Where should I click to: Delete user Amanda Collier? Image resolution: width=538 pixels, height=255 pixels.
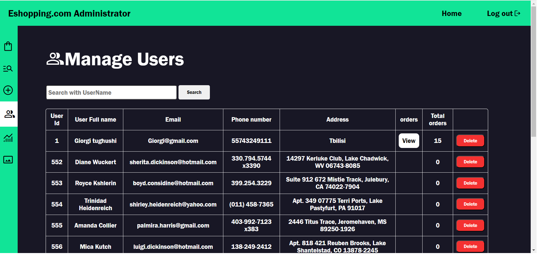coord(470,225)
